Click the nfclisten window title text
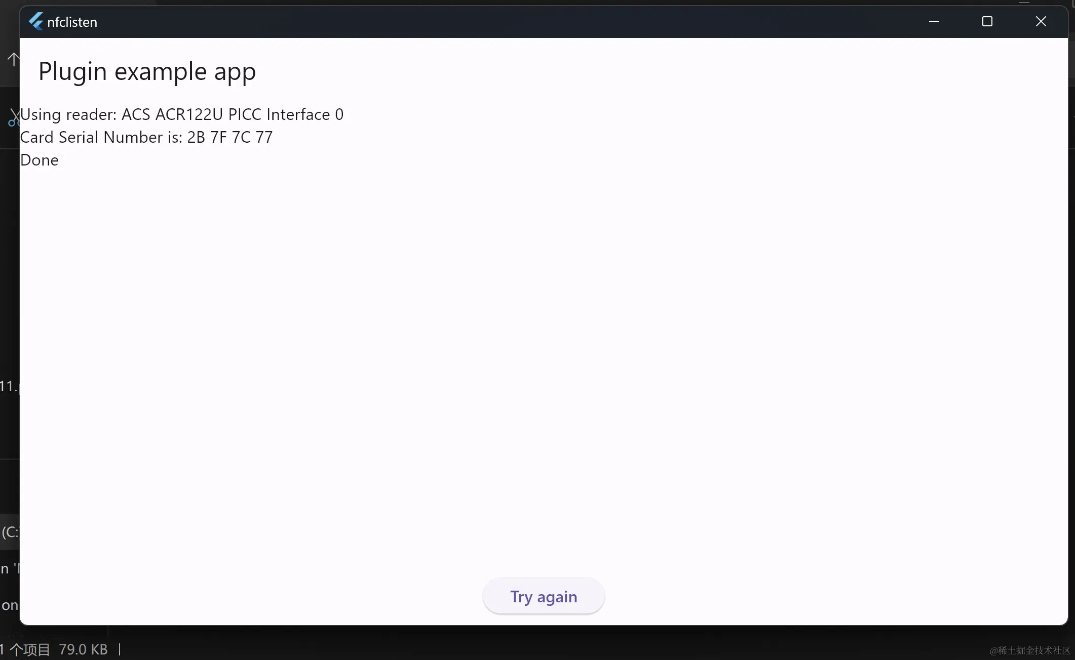 (x=72, y=22)
